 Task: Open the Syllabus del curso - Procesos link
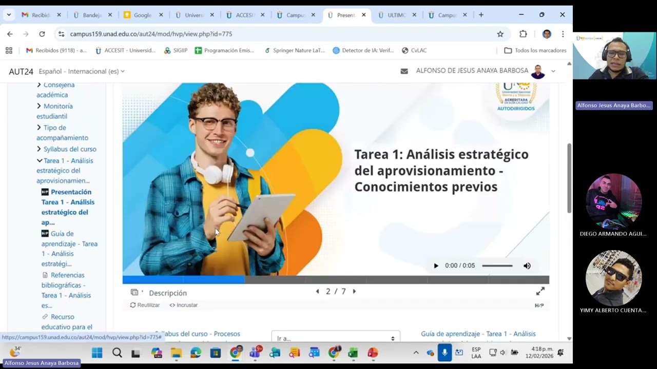[x=198, y=334]
